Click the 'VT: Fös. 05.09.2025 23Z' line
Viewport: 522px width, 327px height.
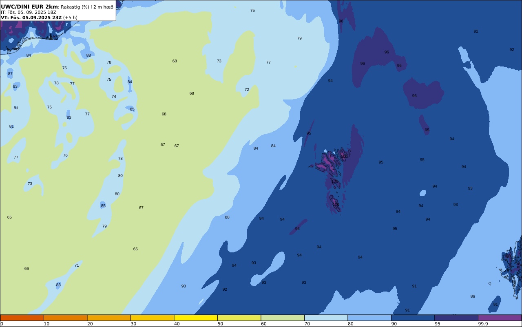click(x=31, y=18)
